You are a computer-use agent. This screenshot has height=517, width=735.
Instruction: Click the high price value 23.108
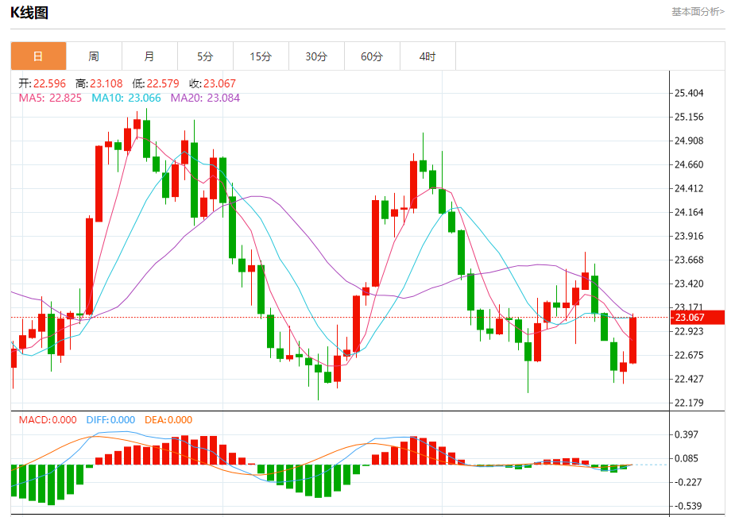pyautogui.click(x=106, y=84)
